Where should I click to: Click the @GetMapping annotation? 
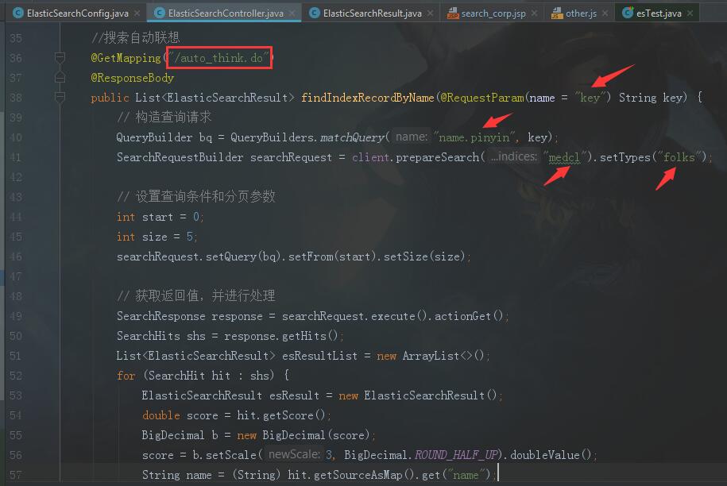(126, 58)
